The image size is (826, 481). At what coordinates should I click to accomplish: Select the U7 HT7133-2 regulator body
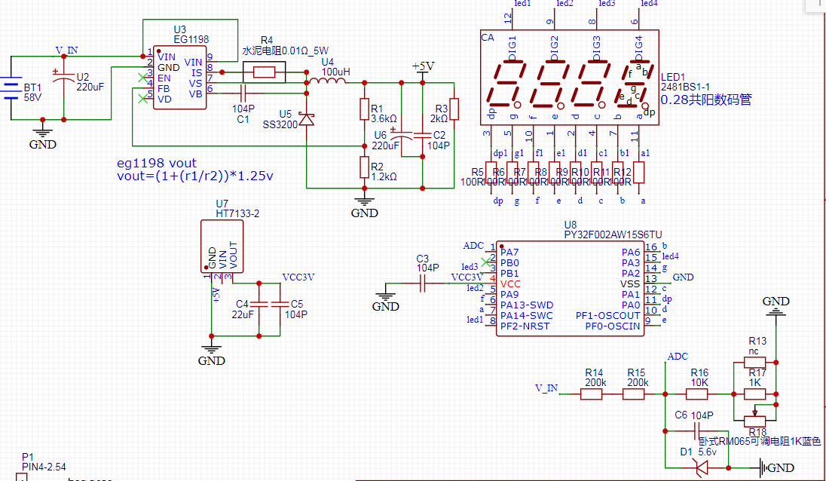(x=223, y=246)
